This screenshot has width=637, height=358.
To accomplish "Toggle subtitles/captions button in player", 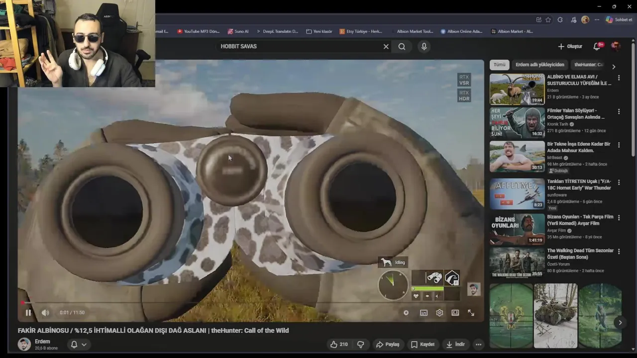I will pos(424,313).
